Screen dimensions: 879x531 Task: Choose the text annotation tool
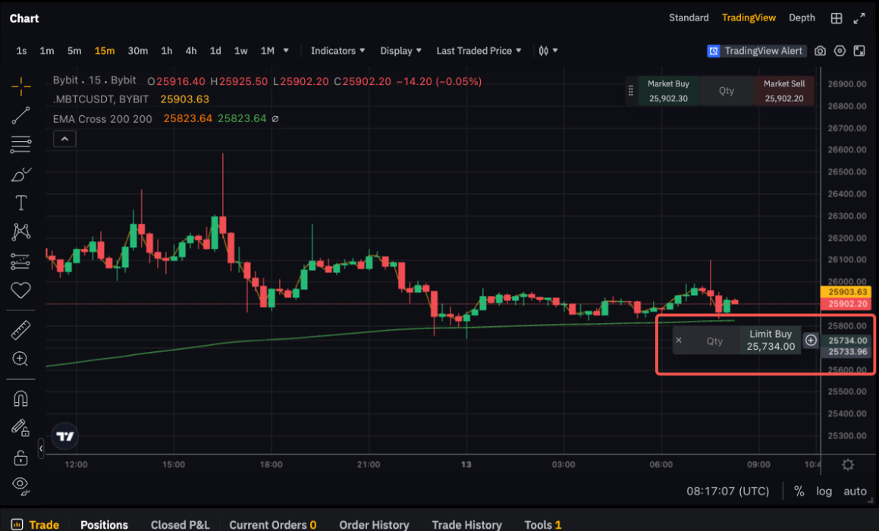point(22,203)
